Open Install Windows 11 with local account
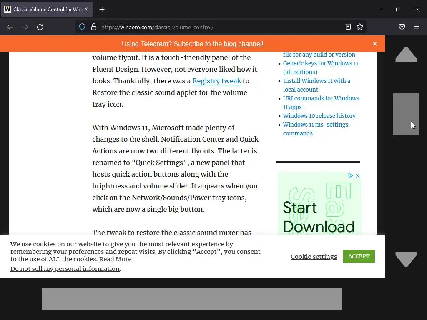This screenshot has width=427, height=320. pyautogui.click(x=316, y=85)
